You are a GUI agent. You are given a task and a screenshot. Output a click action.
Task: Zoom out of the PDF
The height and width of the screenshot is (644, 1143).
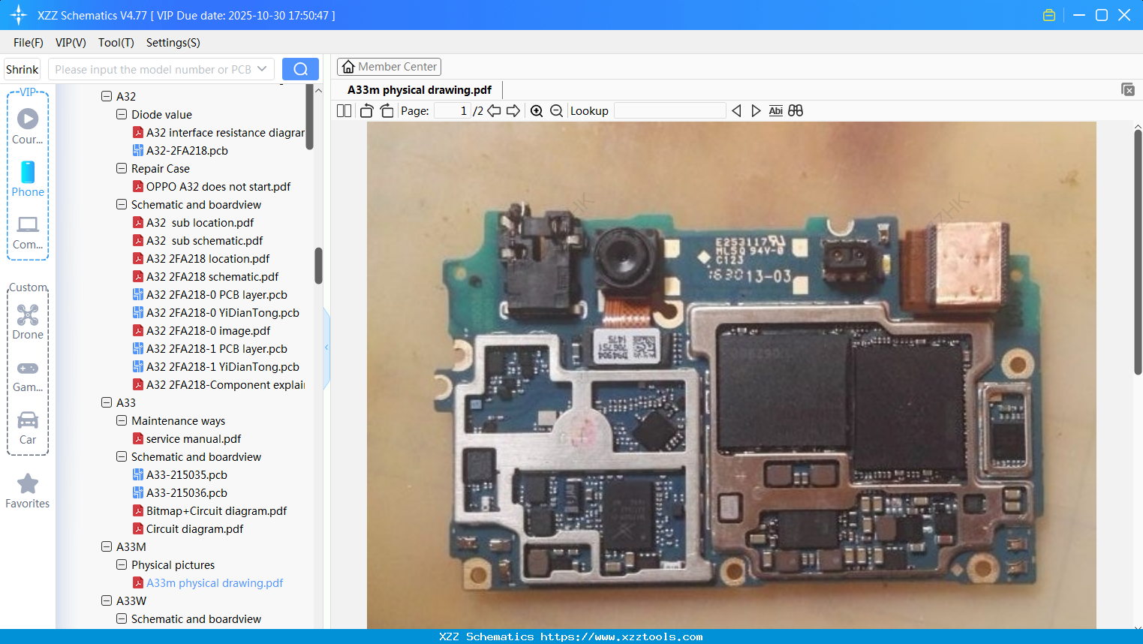point(556,111)
